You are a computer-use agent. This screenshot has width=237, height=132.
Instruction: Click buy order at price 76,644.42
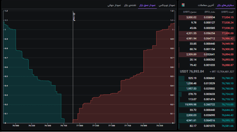[x=207, y=115]
